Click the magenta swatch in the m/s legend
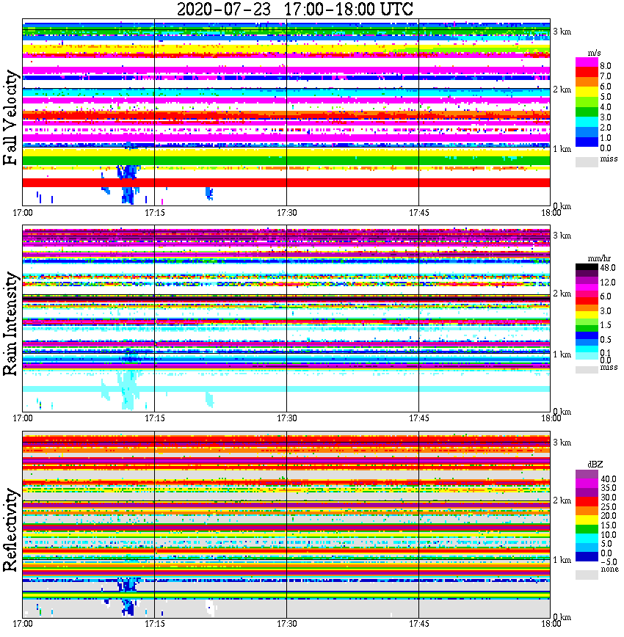 (587, 62)
